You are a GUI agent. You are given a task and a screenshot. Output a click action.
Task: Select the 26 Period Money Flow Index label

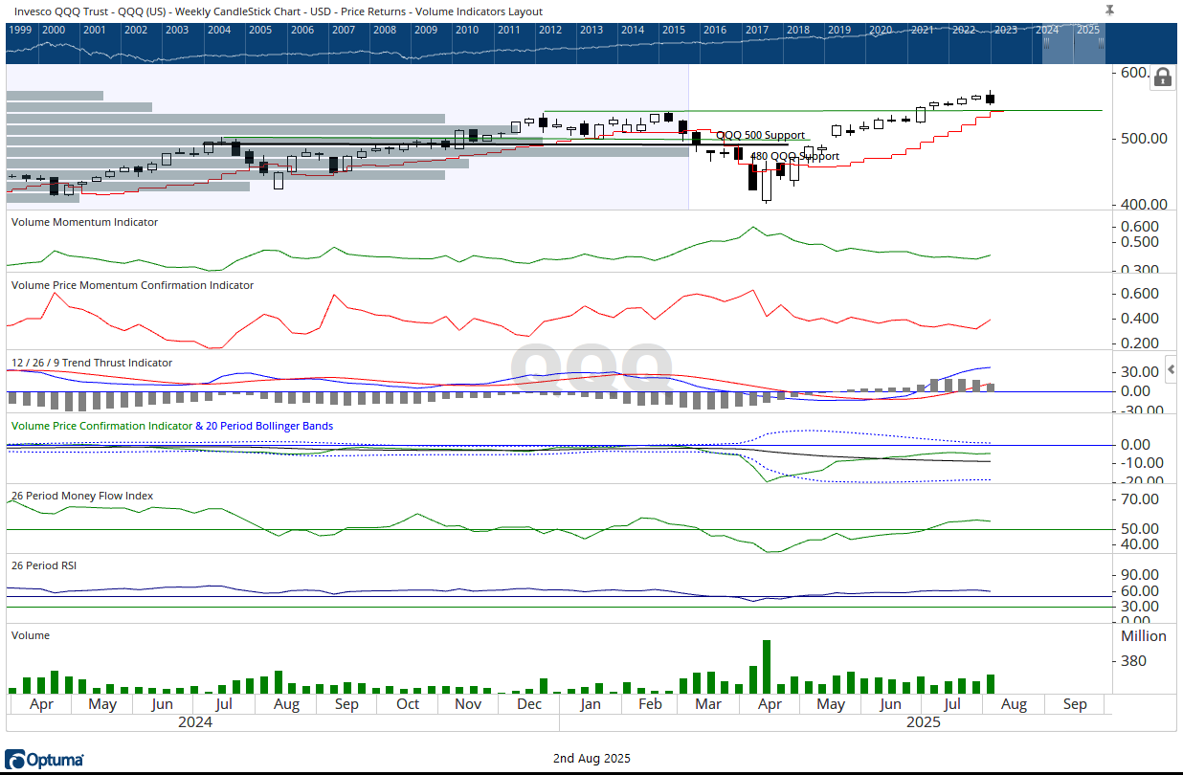(x=82, y=496)
